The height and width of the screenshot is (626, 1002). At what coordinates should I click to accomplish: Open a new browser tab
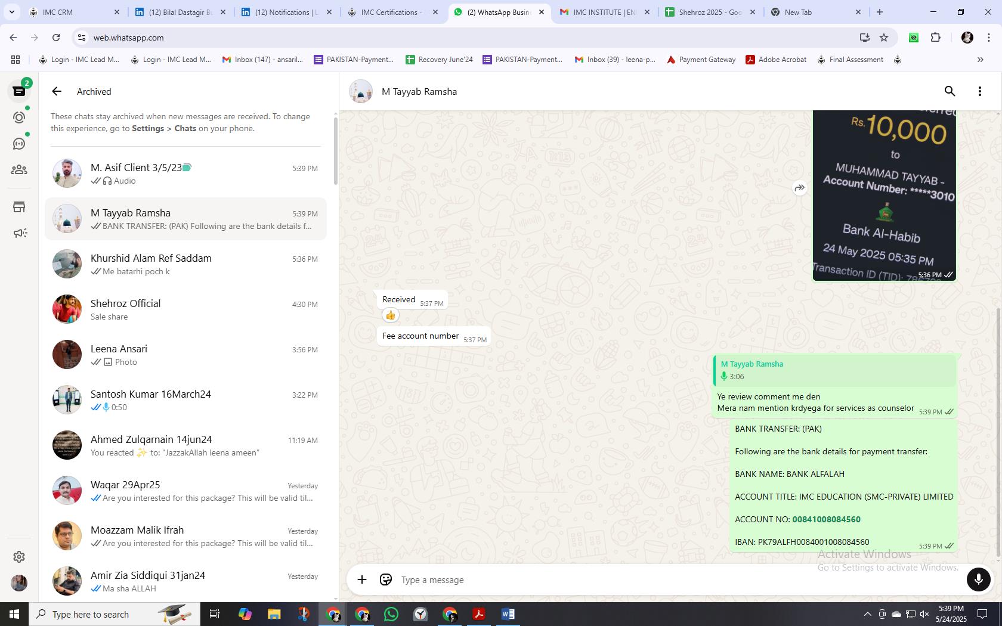879,12
